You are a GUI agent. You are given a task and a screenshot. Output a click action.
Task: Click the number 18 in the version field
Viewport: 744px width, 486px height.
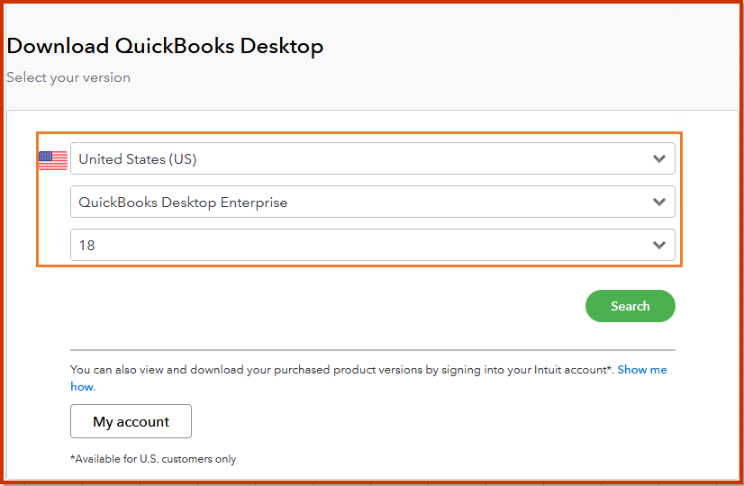point(86,245)
